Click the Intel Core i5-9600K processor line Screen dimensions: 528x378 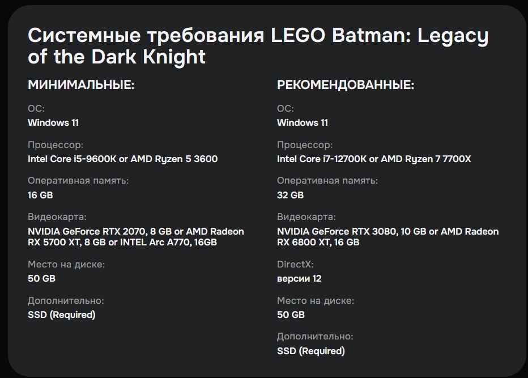click(x=122, y=159)
